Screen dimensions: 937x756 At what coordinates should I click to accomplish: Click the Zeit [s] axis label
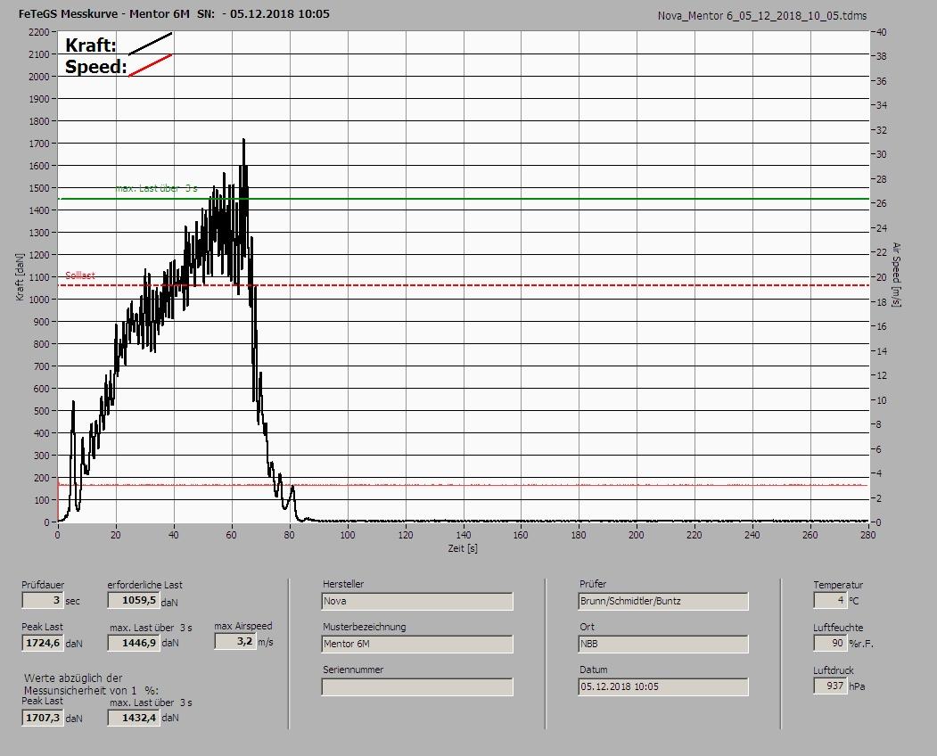click(x=463, y=548)
